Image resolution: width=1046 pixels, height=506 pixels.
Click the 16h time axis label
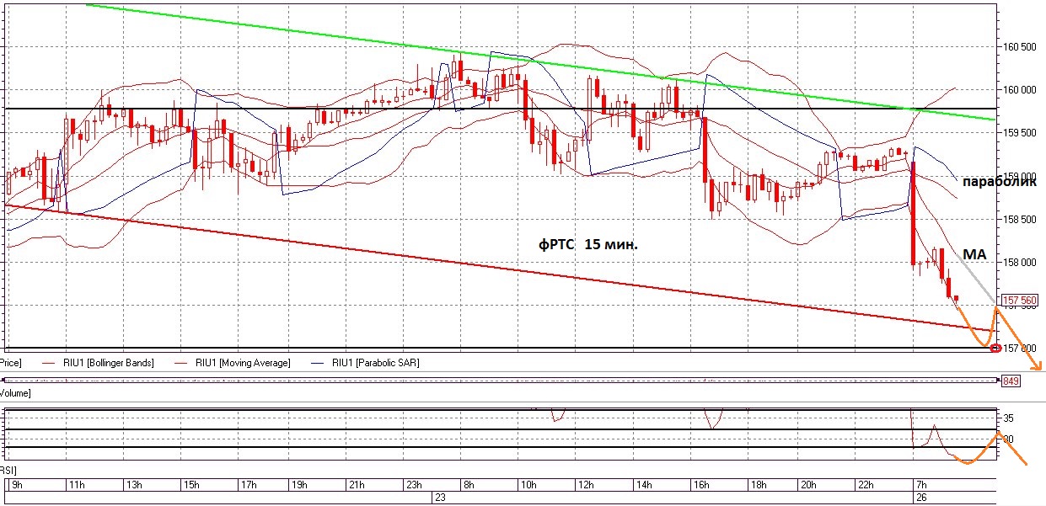(x=700, y=486)
